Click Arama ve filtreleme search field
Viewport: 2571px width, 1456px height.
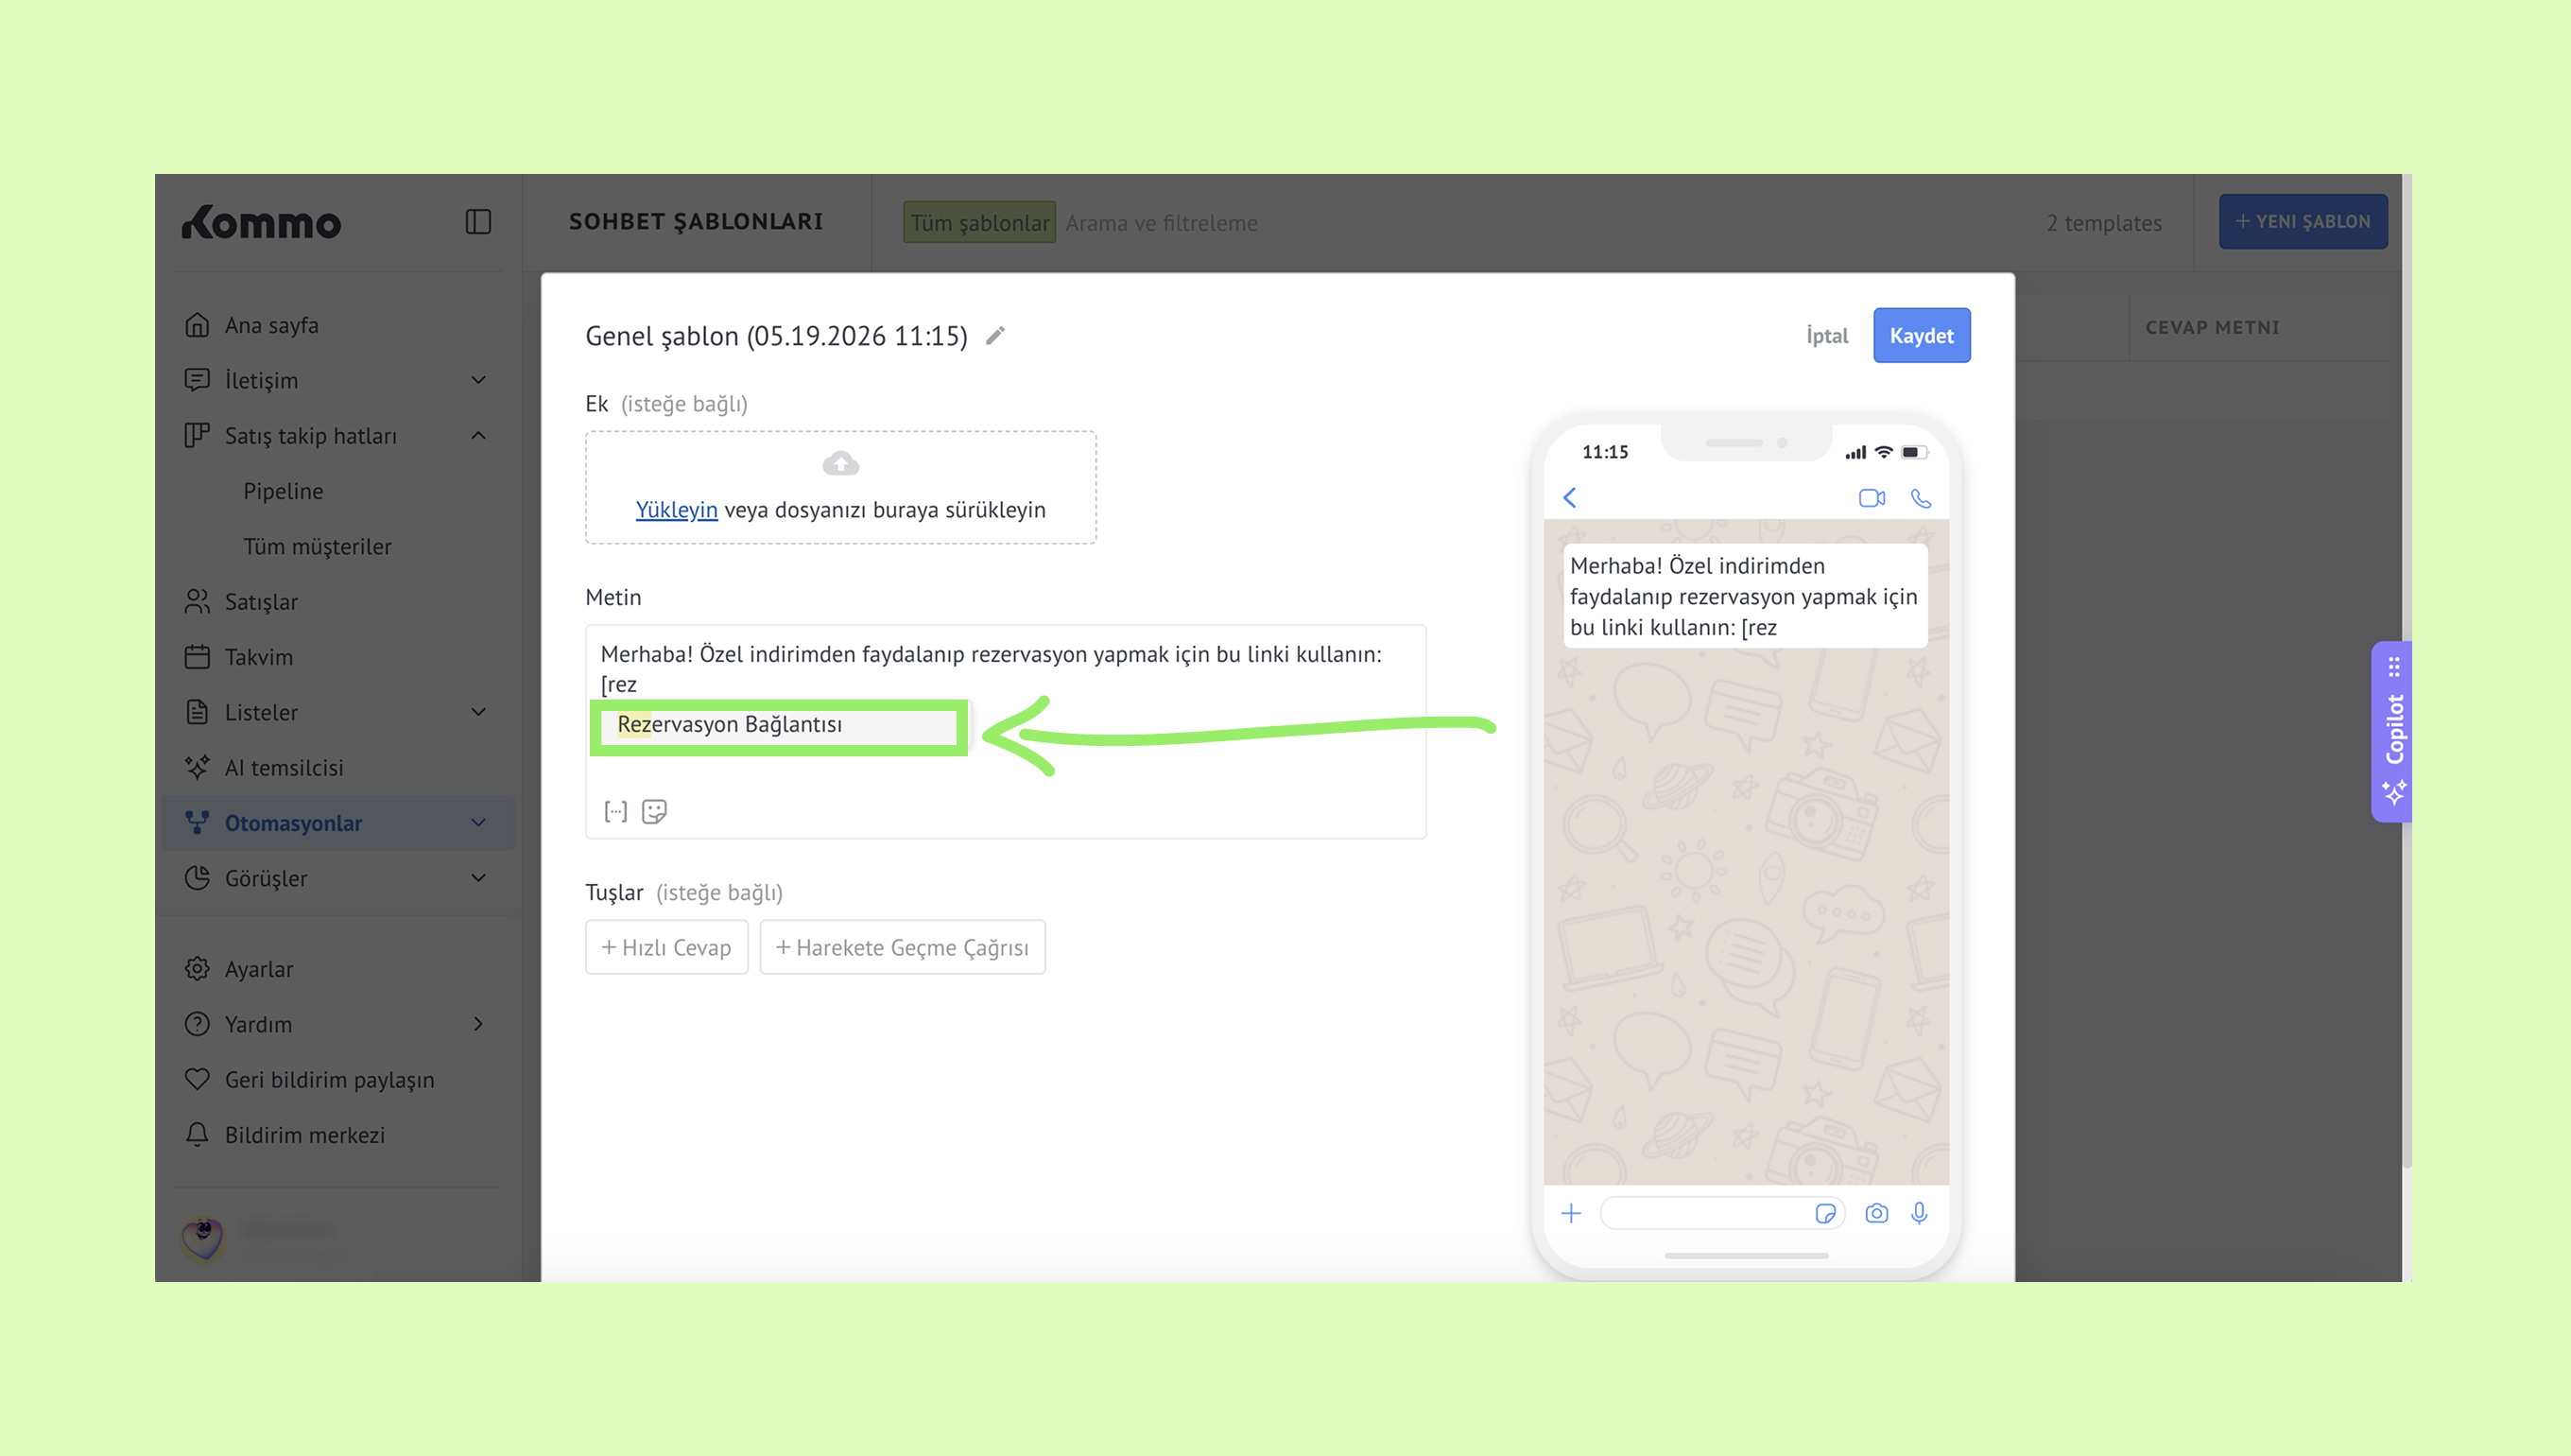click(1161, 223)
